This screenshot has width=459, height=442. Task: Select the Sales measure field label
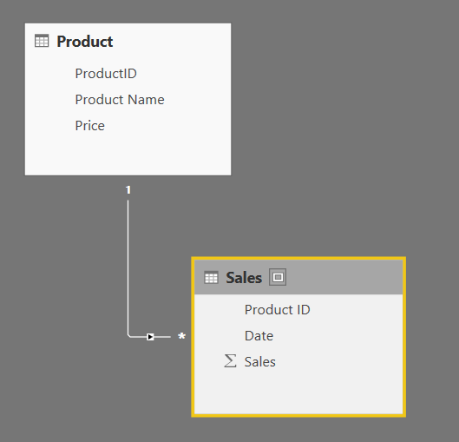260,362
